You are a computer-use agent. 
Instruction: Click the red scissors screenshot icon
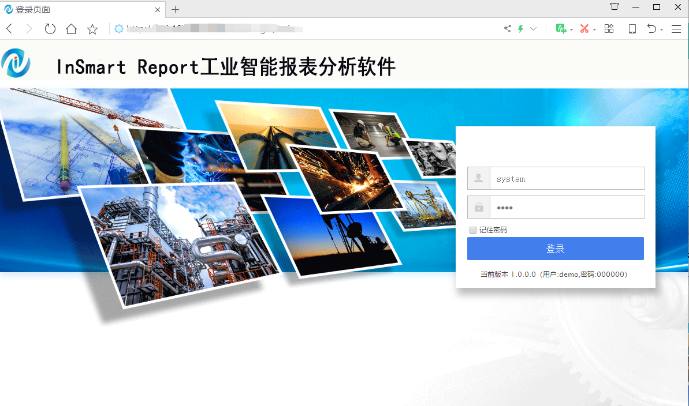coord(584,28)
